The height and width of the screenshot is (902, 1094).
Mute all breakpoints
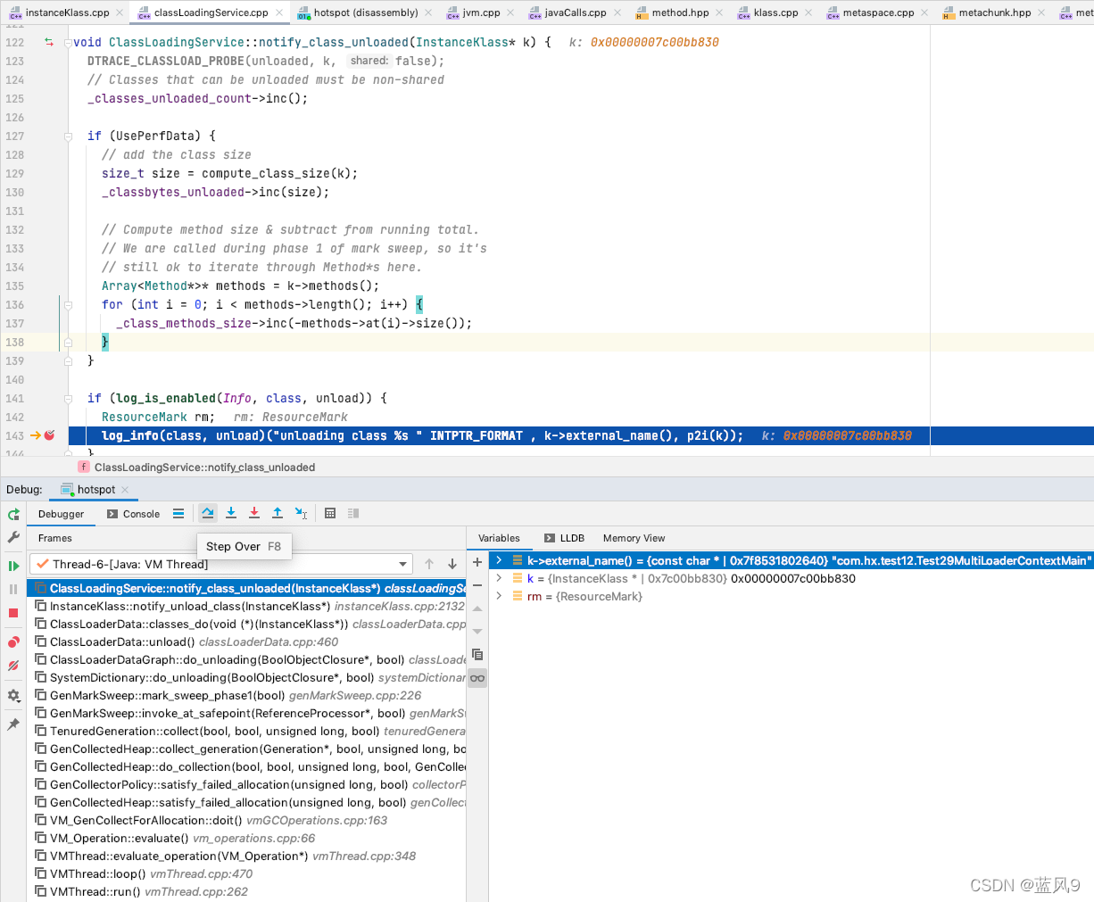(12, 664)
